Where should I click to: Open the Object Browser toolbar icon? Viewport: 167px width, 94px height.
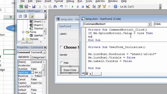coord(104,7)
